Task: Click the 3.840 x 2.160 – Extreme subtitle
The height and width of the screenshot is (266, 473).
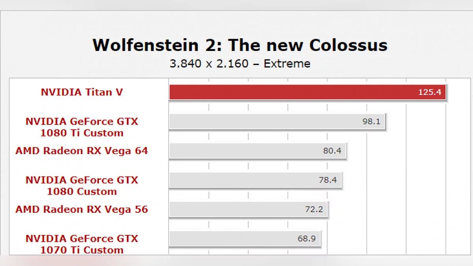Action: [240, 63]
